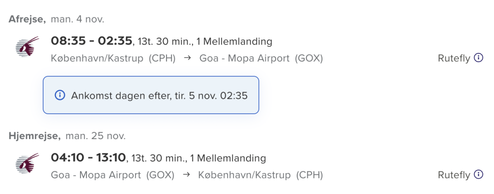Click the man. 25 nov. return date

(x=96, y=136)
